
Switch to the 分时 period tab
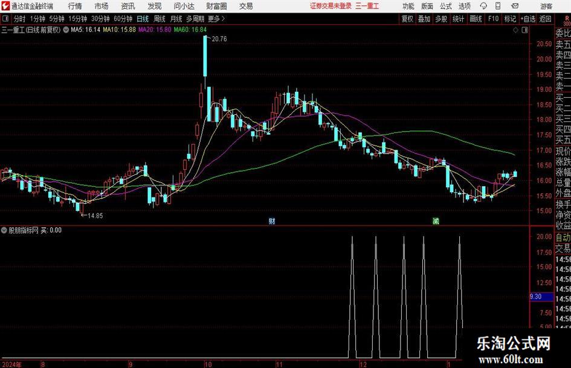(x=20, y=19)
